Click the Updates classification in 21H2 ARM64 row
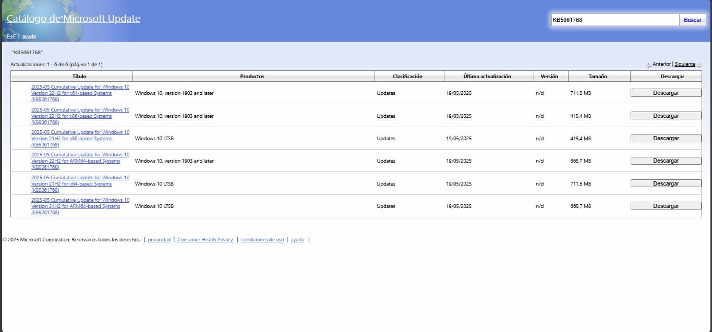The image size is (712, 332). pos(386,206)
